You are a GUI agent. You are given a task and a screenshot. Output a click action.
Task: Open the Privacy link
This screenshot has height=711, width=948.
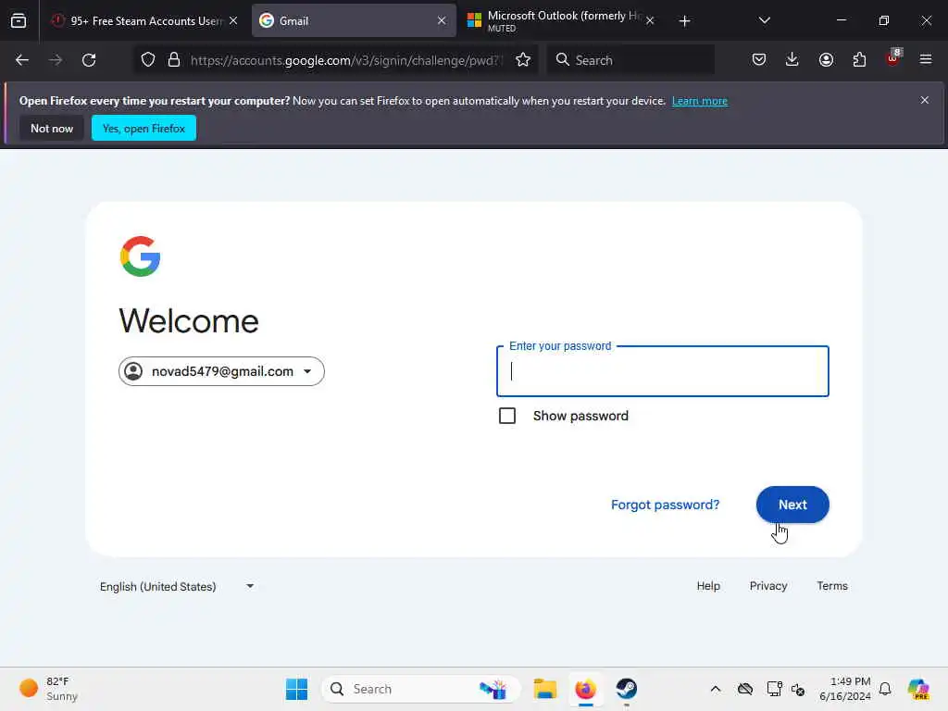[x=768, y=586]
